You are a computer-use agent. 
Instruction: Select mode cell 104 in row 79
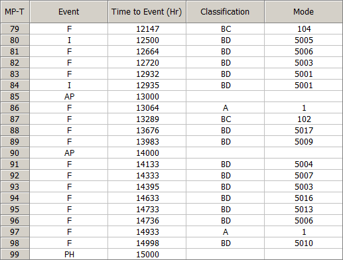[x=303, y=29]
